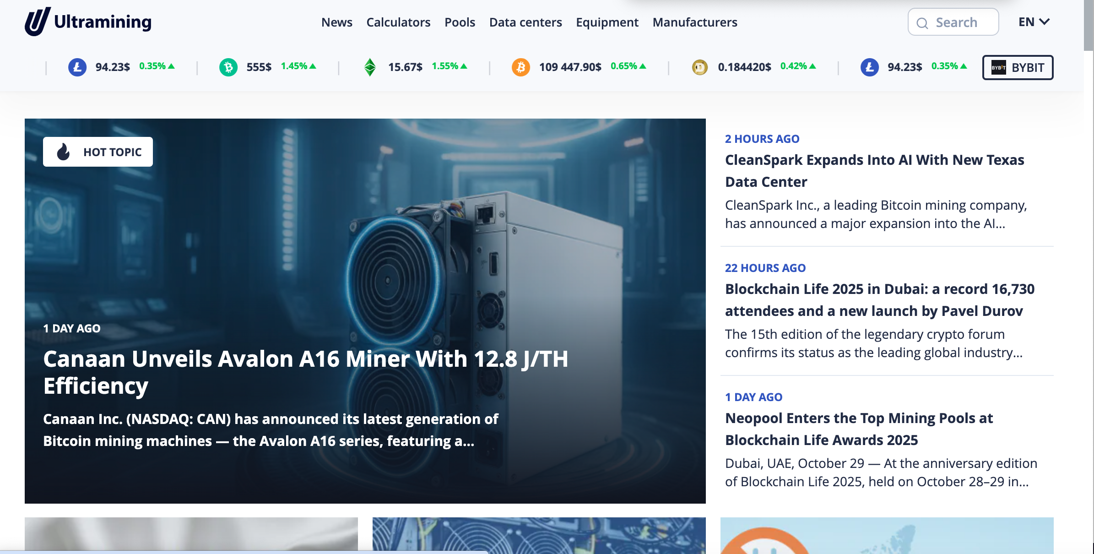Click the Bitcoin Cash green coin icon

pos(228,67)
